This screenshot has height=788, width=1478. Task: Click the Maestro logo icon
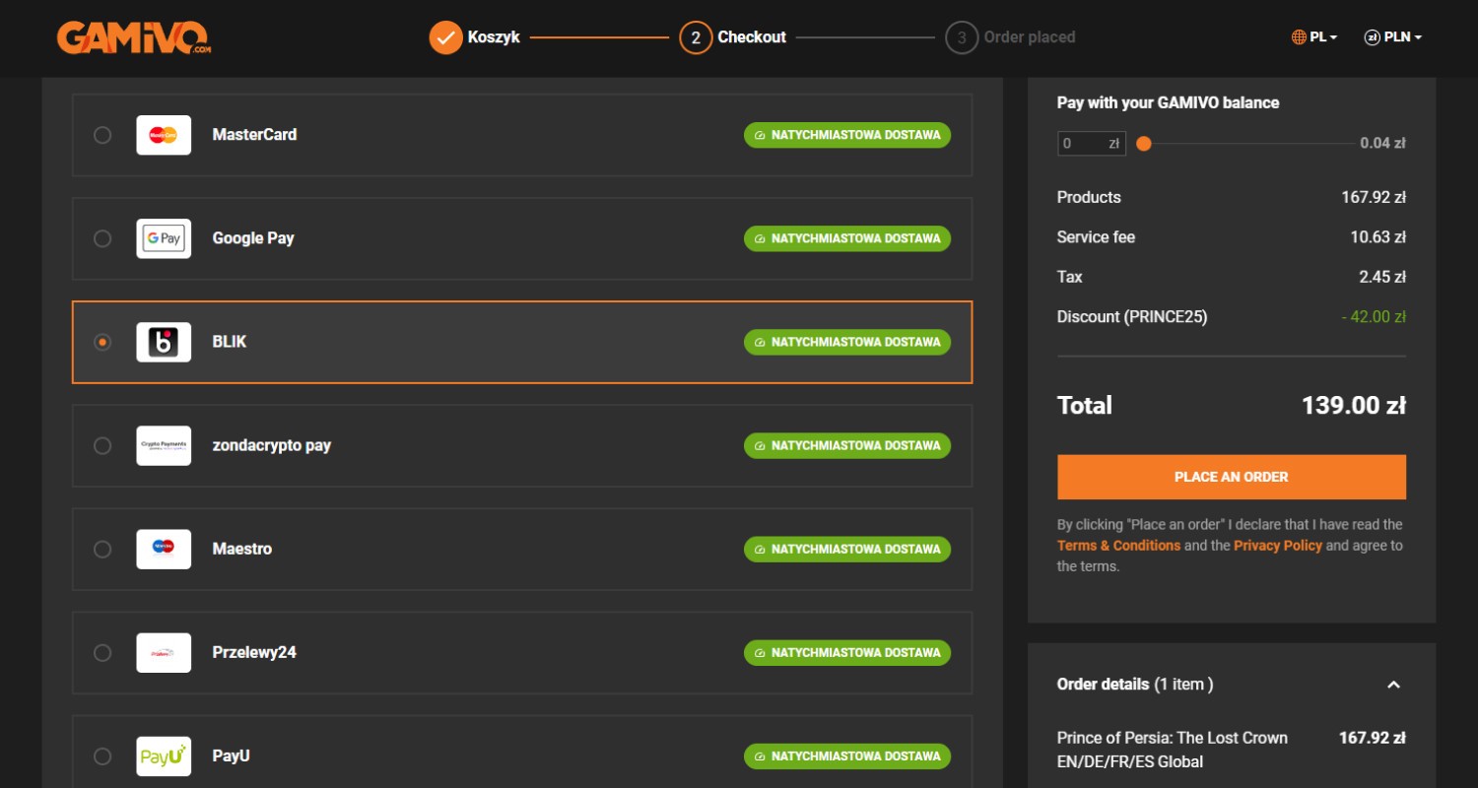[x=164, y=549]
